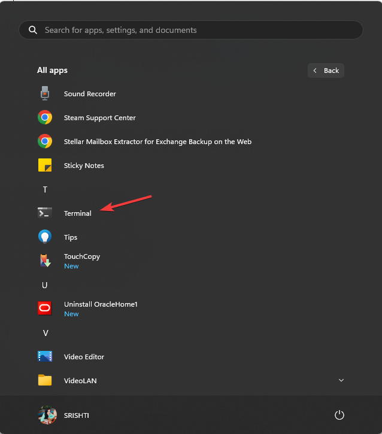The image size is (382, 434).
Task: Launch Steam Support Center Chrome icon
Action: pos(45,117)
